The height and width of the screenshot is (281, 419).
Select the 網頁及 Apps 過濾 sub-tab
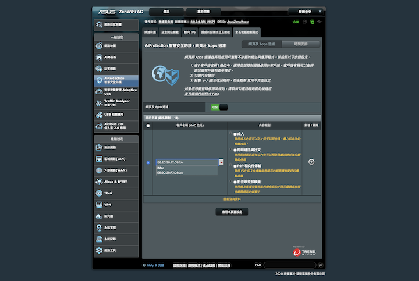[262, 44]
